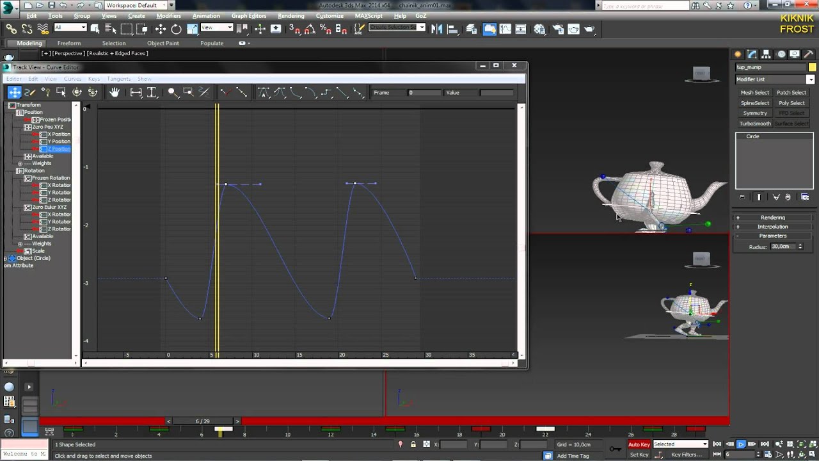This screenshot has width=819, height=461.
Task: Select Draw Curves tool in Curve Editor
Action: point(29,92)
